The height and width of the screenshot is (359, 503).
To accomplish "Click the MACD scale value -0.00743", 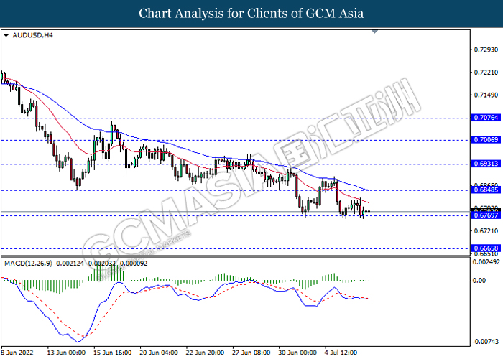I will pos(486,342).
